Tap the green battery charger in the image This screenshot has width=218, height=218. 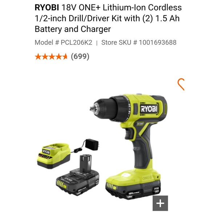click(x=53, y=156)
